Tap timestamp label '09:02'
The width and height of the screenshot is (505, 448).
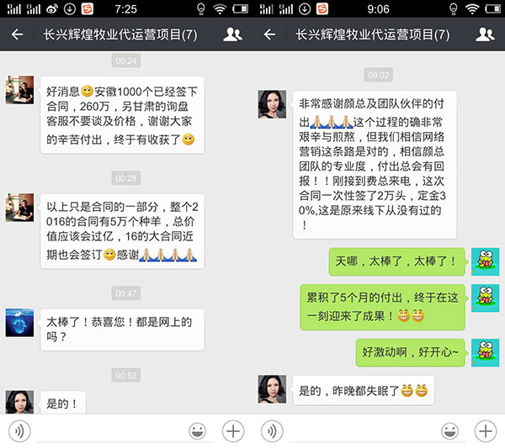[379, 75]
